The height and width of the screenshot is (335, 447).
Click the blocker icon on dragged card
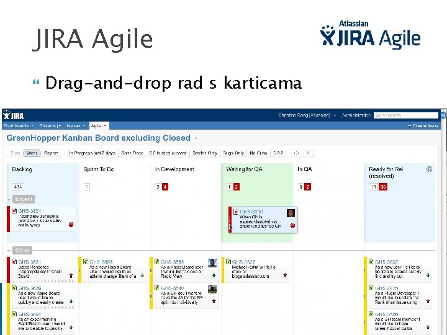292,225
